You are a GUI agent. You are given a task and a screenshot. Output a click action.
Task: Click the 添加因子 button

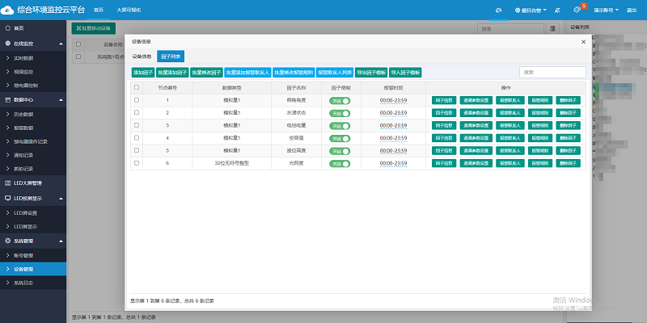coord(142,72)
